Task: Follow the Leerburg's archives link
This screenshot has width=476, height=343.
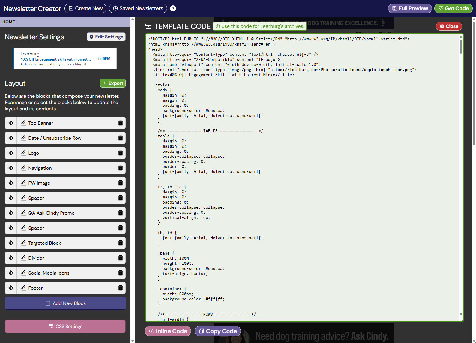Action: coord(282,26)
